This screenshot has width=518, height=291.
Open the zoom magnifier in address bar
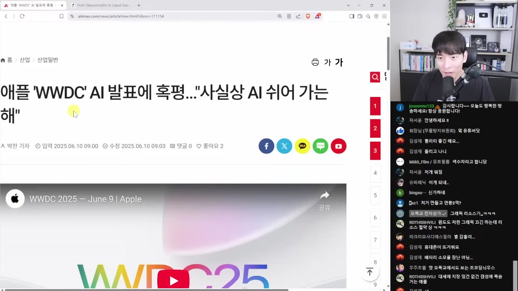[x=280, y=16]
